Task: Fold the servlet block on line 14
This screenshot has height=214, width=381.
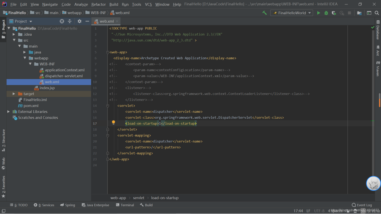Action: tap(108, 106)
